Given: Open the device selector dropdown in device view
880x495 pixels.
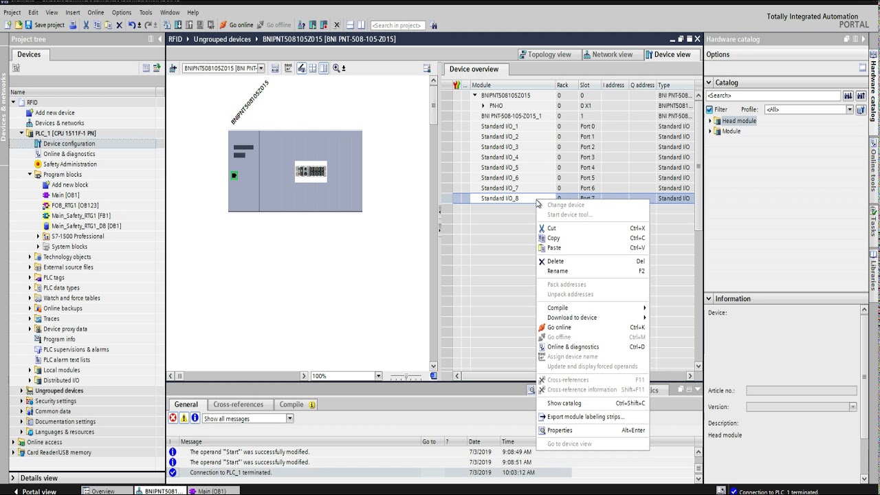Looking at the screenshot, I should pyautogui.click(x=261, y=68).
